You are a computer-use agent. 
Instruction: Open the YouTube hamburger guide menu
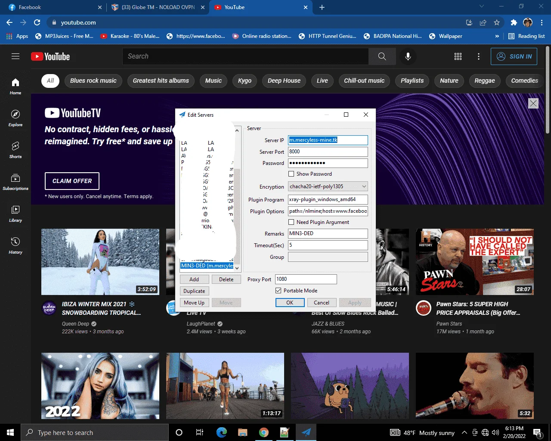coord(15,56)
